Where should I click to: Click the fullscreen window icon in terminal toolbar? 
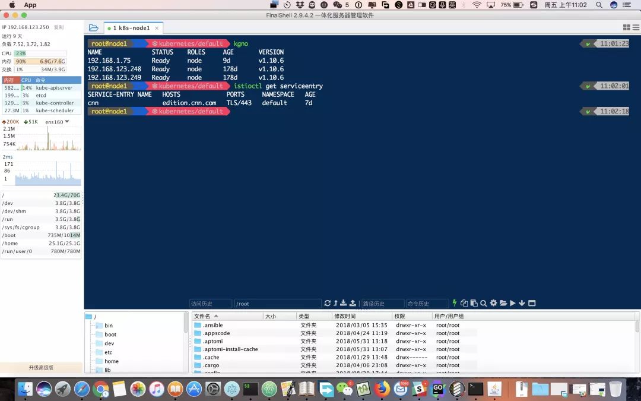pos(532,303)
